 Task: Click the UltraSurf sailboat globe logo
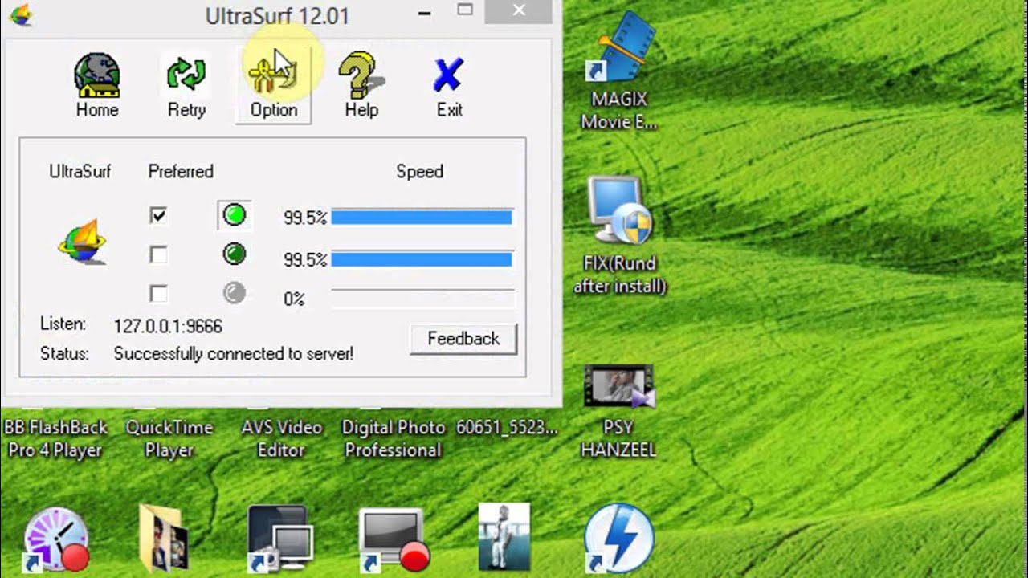[x=83, y=242]
